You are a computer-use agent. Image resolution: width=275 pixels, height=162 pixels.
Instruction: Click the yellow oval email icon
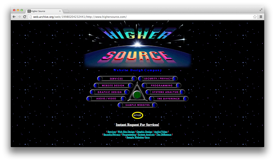click(137, 115)
